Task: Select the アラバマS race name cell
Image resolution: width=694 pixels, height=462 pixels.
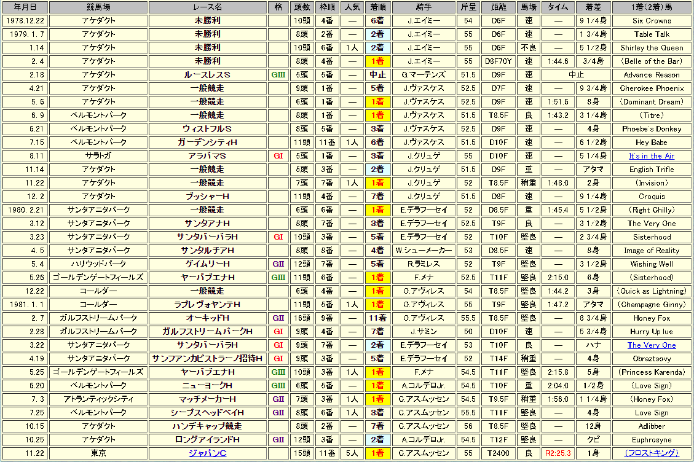Action: click(208, 156)
